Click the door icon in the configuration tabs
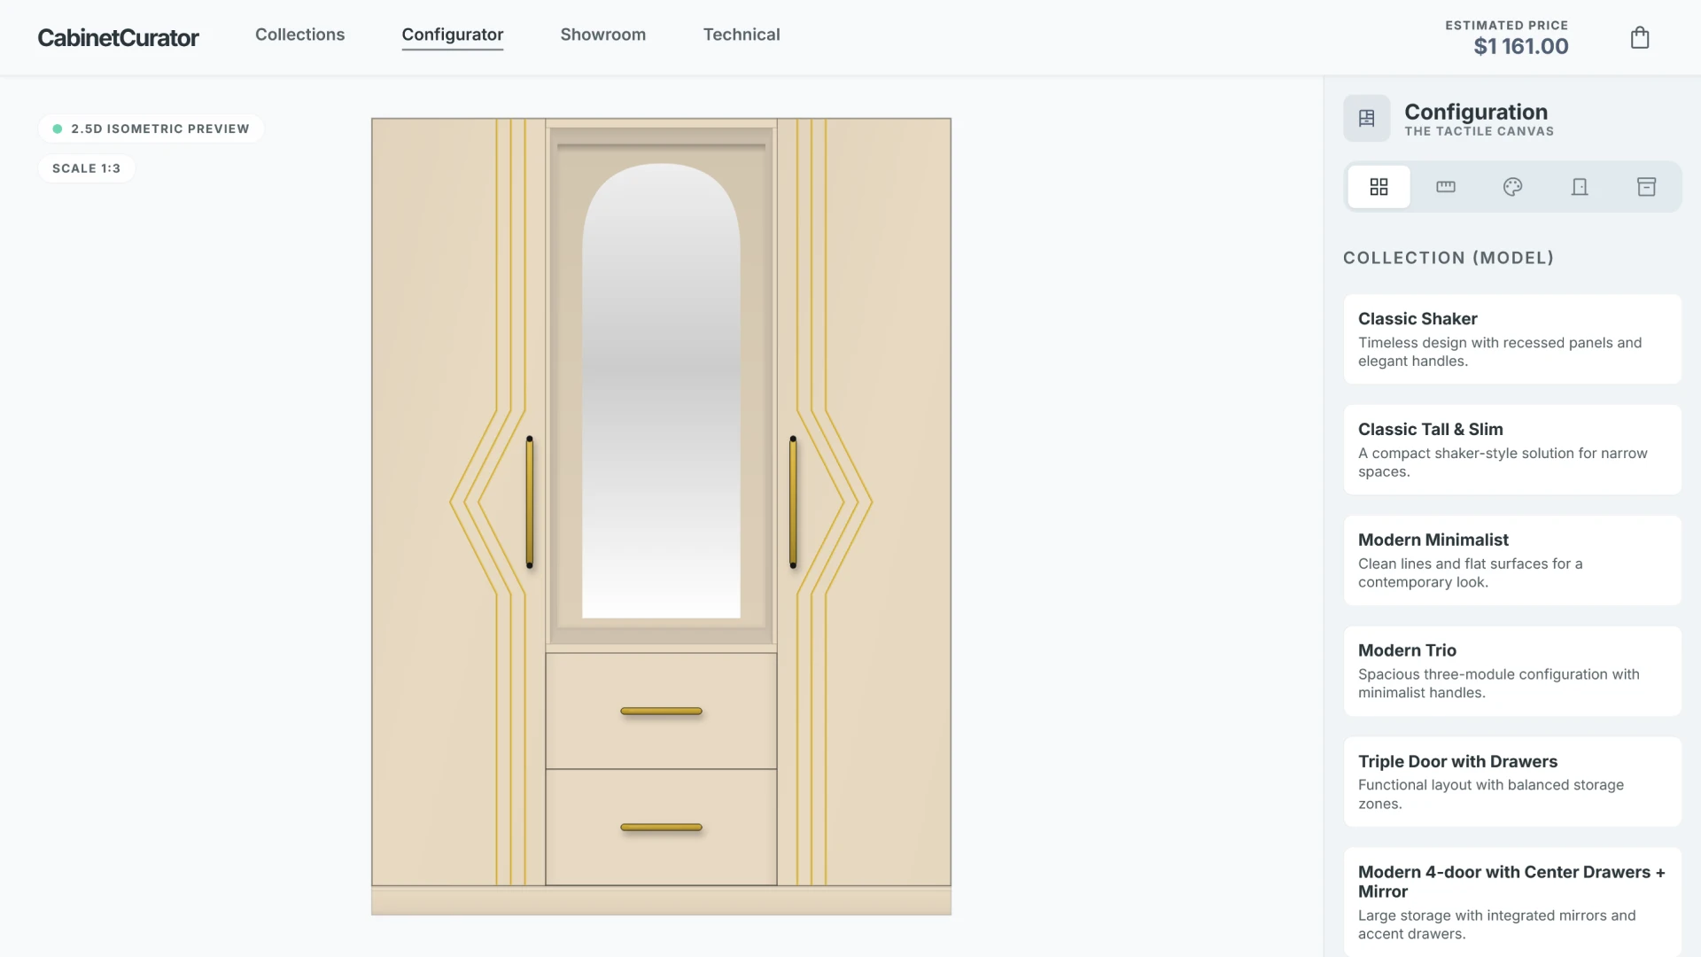Viewport: 1701px width, 957px height. point(1580,186)
